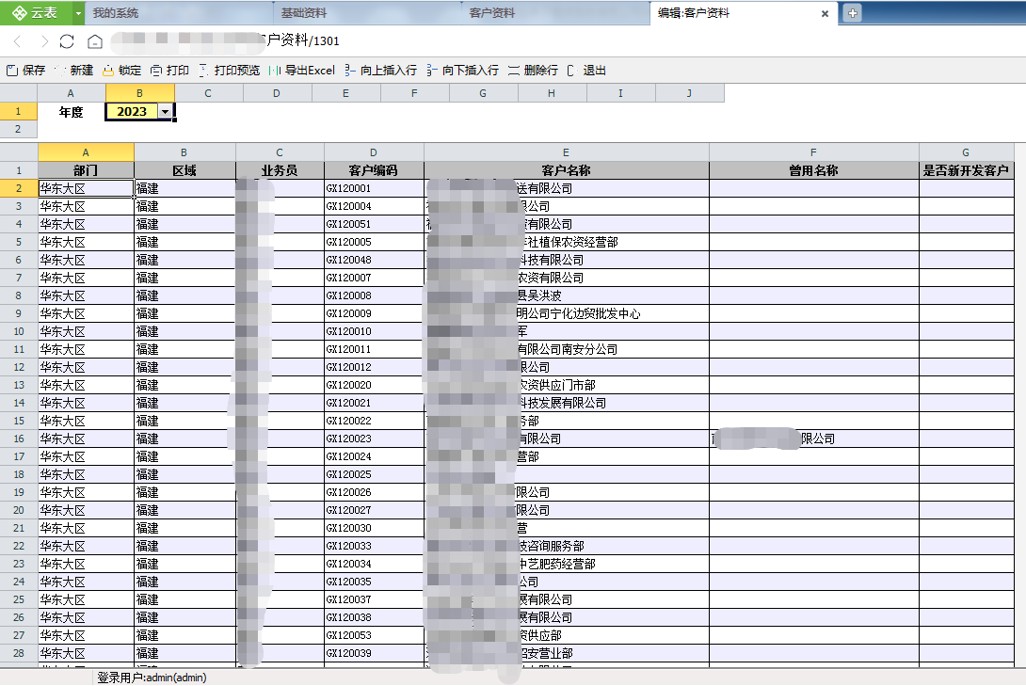Click the browser forward arrow

click(44, 41)
